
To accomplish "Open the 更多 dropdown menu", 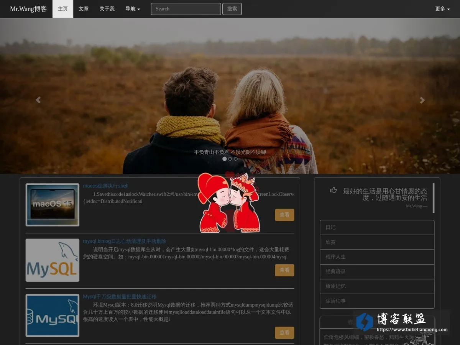I will point(442,9).
